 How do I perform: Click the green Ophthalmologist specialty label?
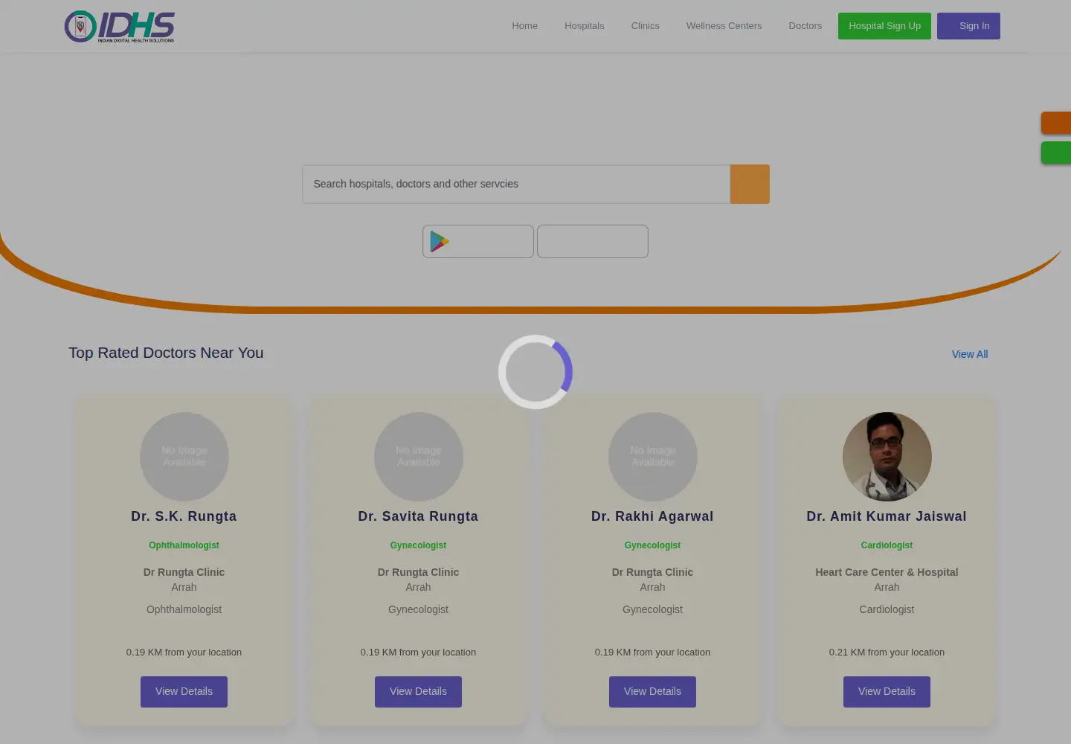pos(184,545)
